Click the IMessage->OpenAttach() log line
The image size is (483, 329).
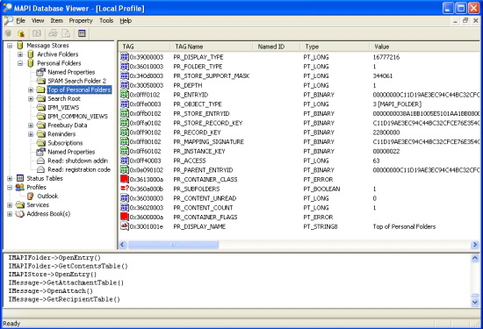[51, 291]
